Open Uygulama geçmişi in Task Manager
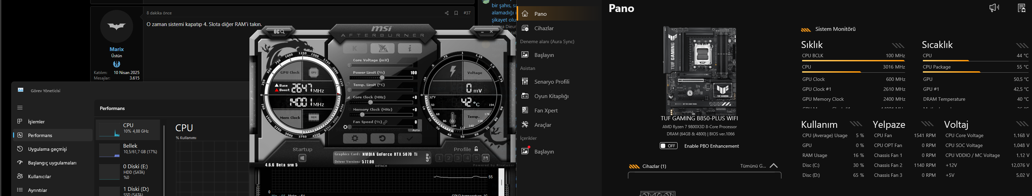Image resolution: width=1032 pixels, height=196 pixels. [52, 149]
